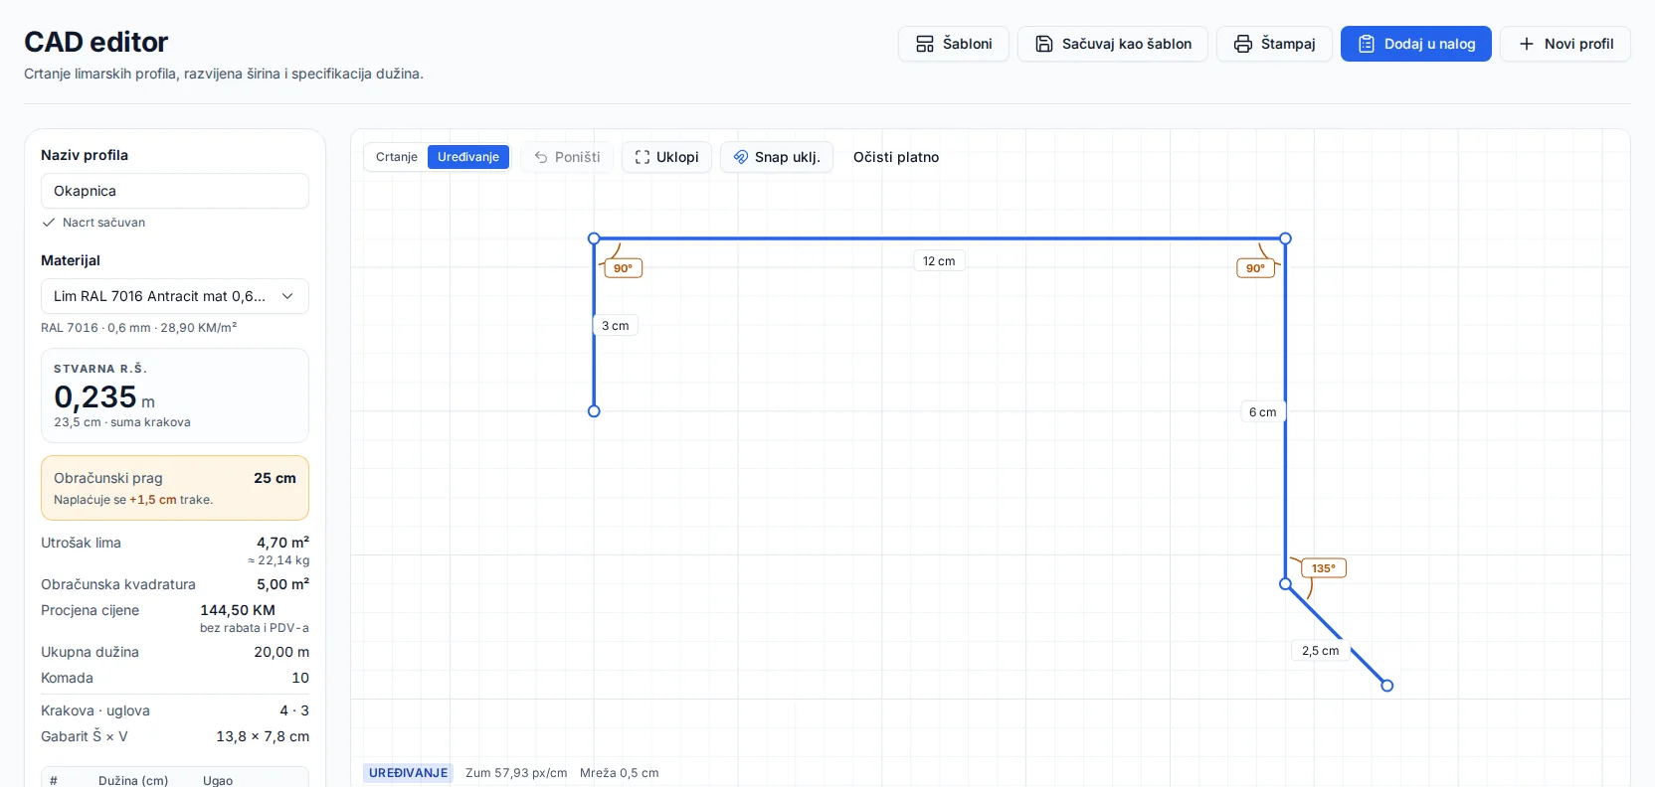Toggle the Snap uklj. option

click(777, 157)
